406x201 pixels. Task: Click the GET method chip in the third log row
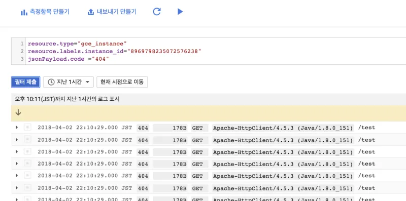click(x=199, y=152)
